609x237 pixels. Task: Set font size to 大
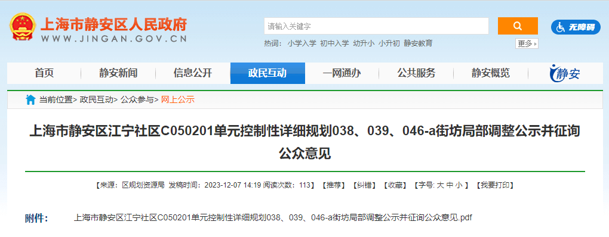coord(440,185)
